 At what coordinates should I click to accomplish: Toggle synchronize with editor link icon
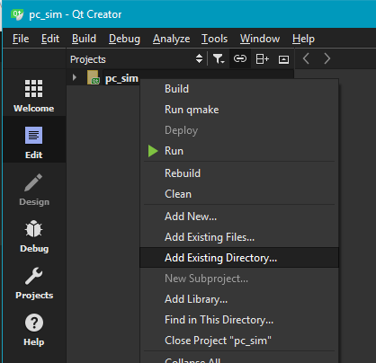(x=240, y=59)
